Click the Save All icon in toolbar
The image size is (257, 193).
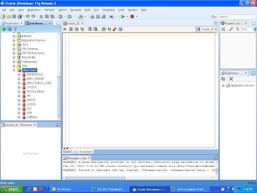pos(20,16)
